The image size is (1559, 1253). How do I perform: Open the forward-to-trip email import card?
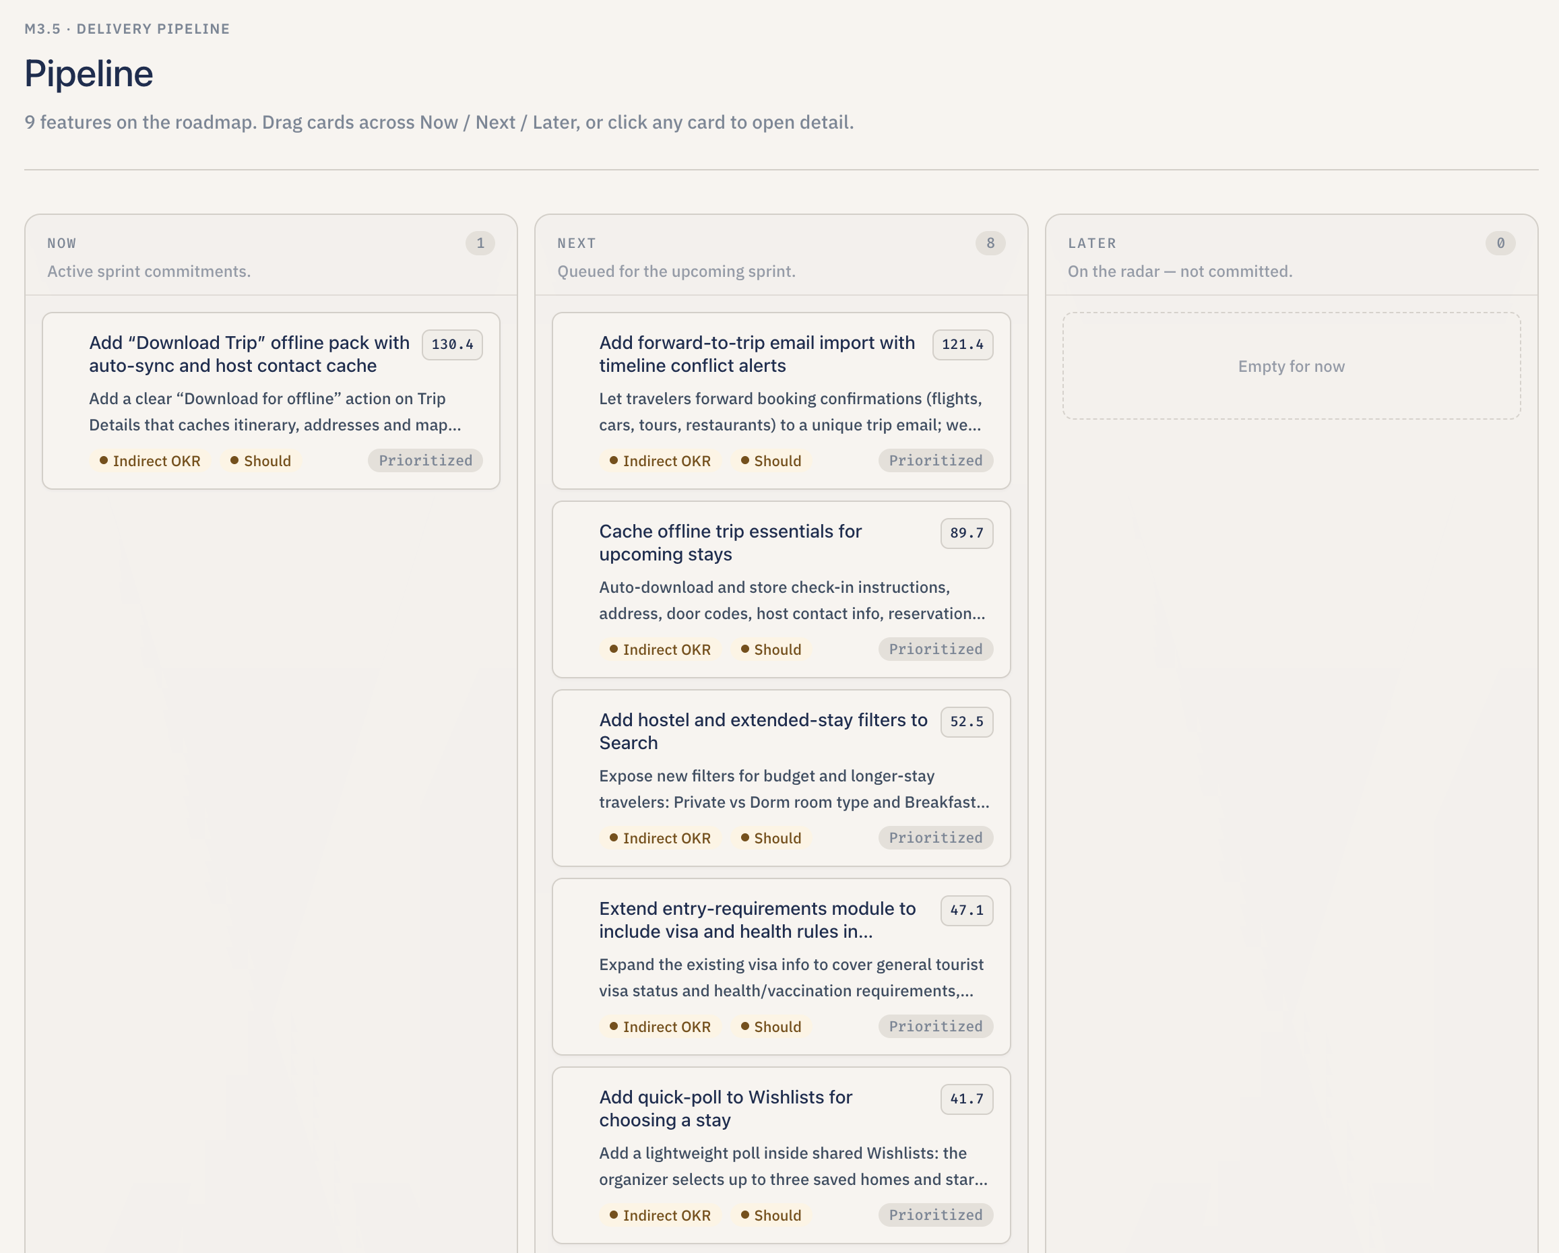[757, 354]
